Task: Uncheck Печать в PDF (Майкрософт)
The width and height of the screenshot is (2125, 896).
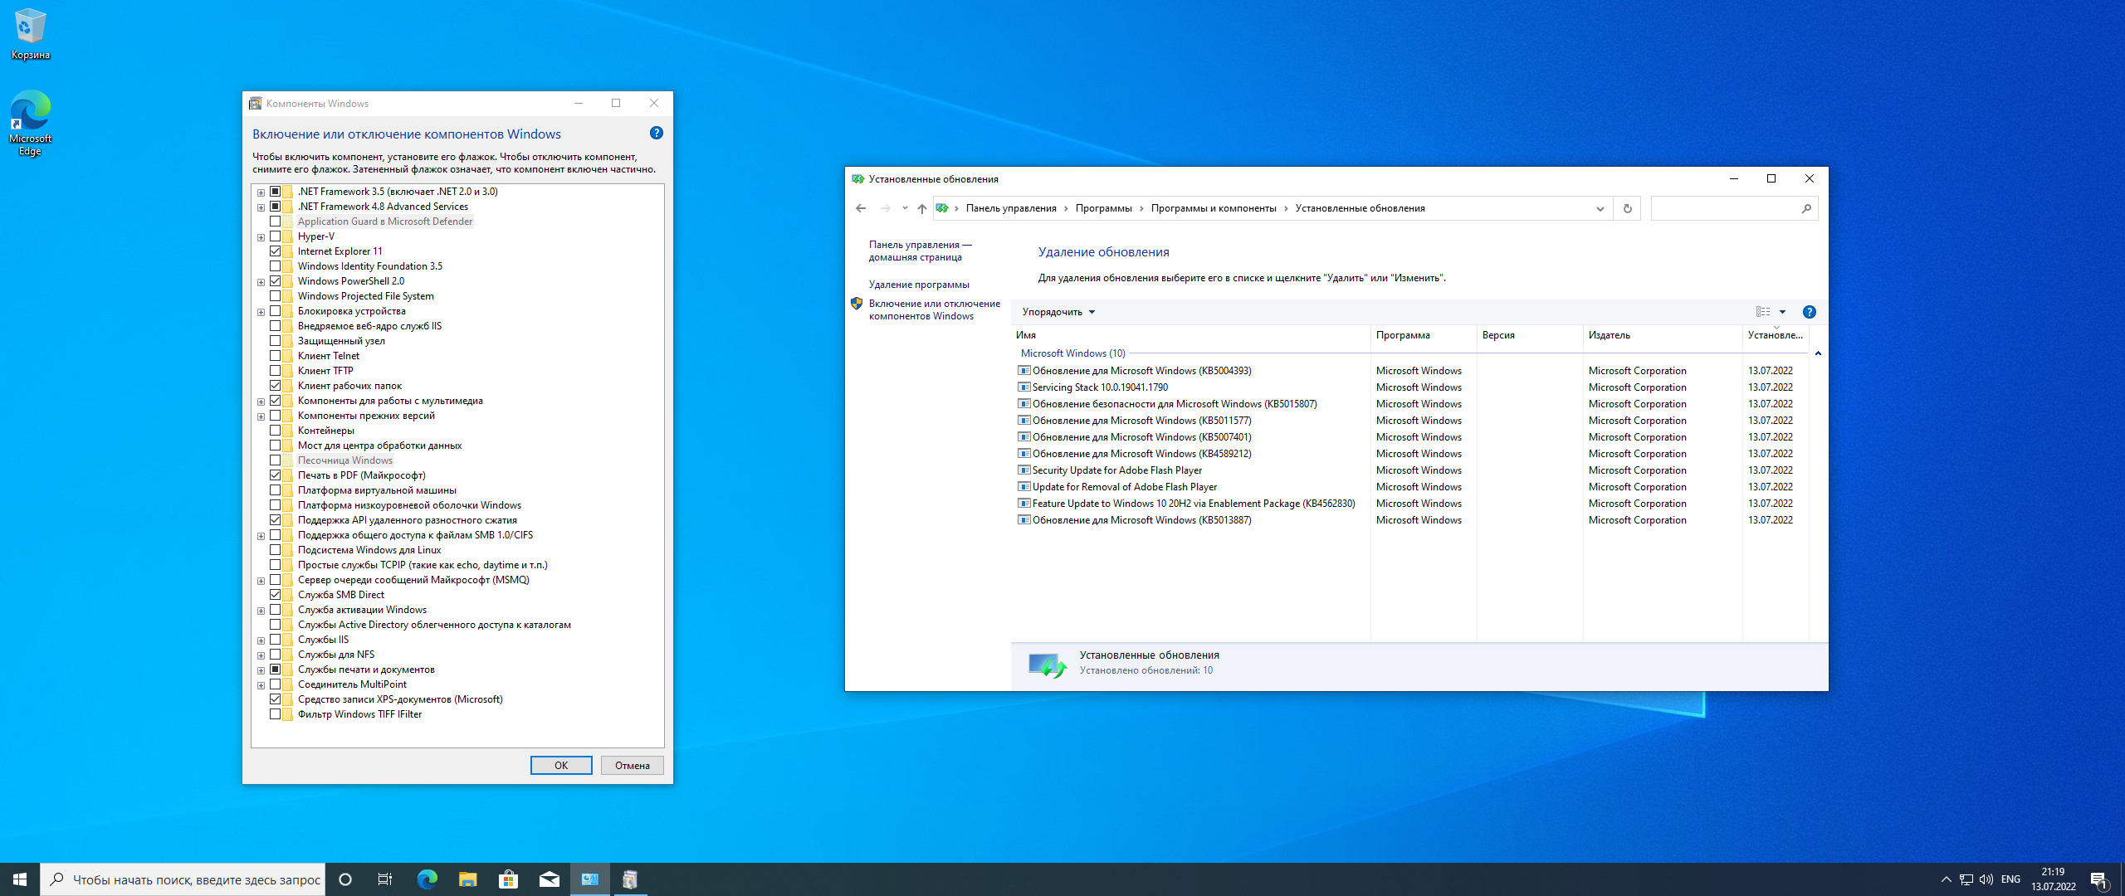Action: (275, 475)
